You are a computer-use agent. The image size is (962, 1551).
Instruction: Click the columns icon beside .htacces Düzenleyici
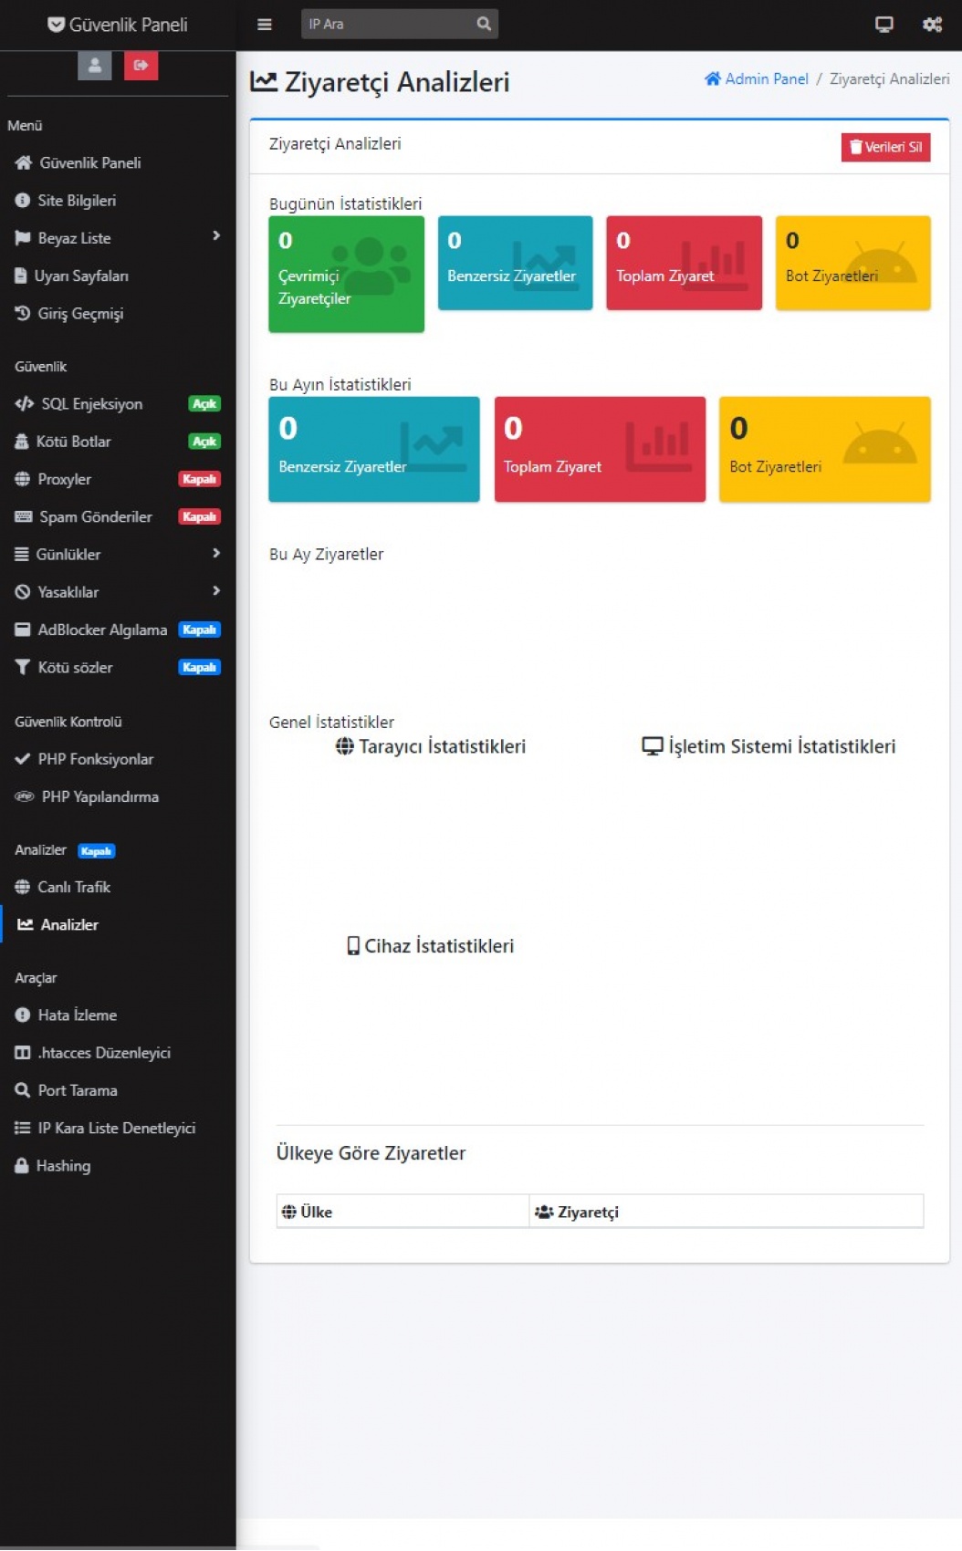[23, 1053]
